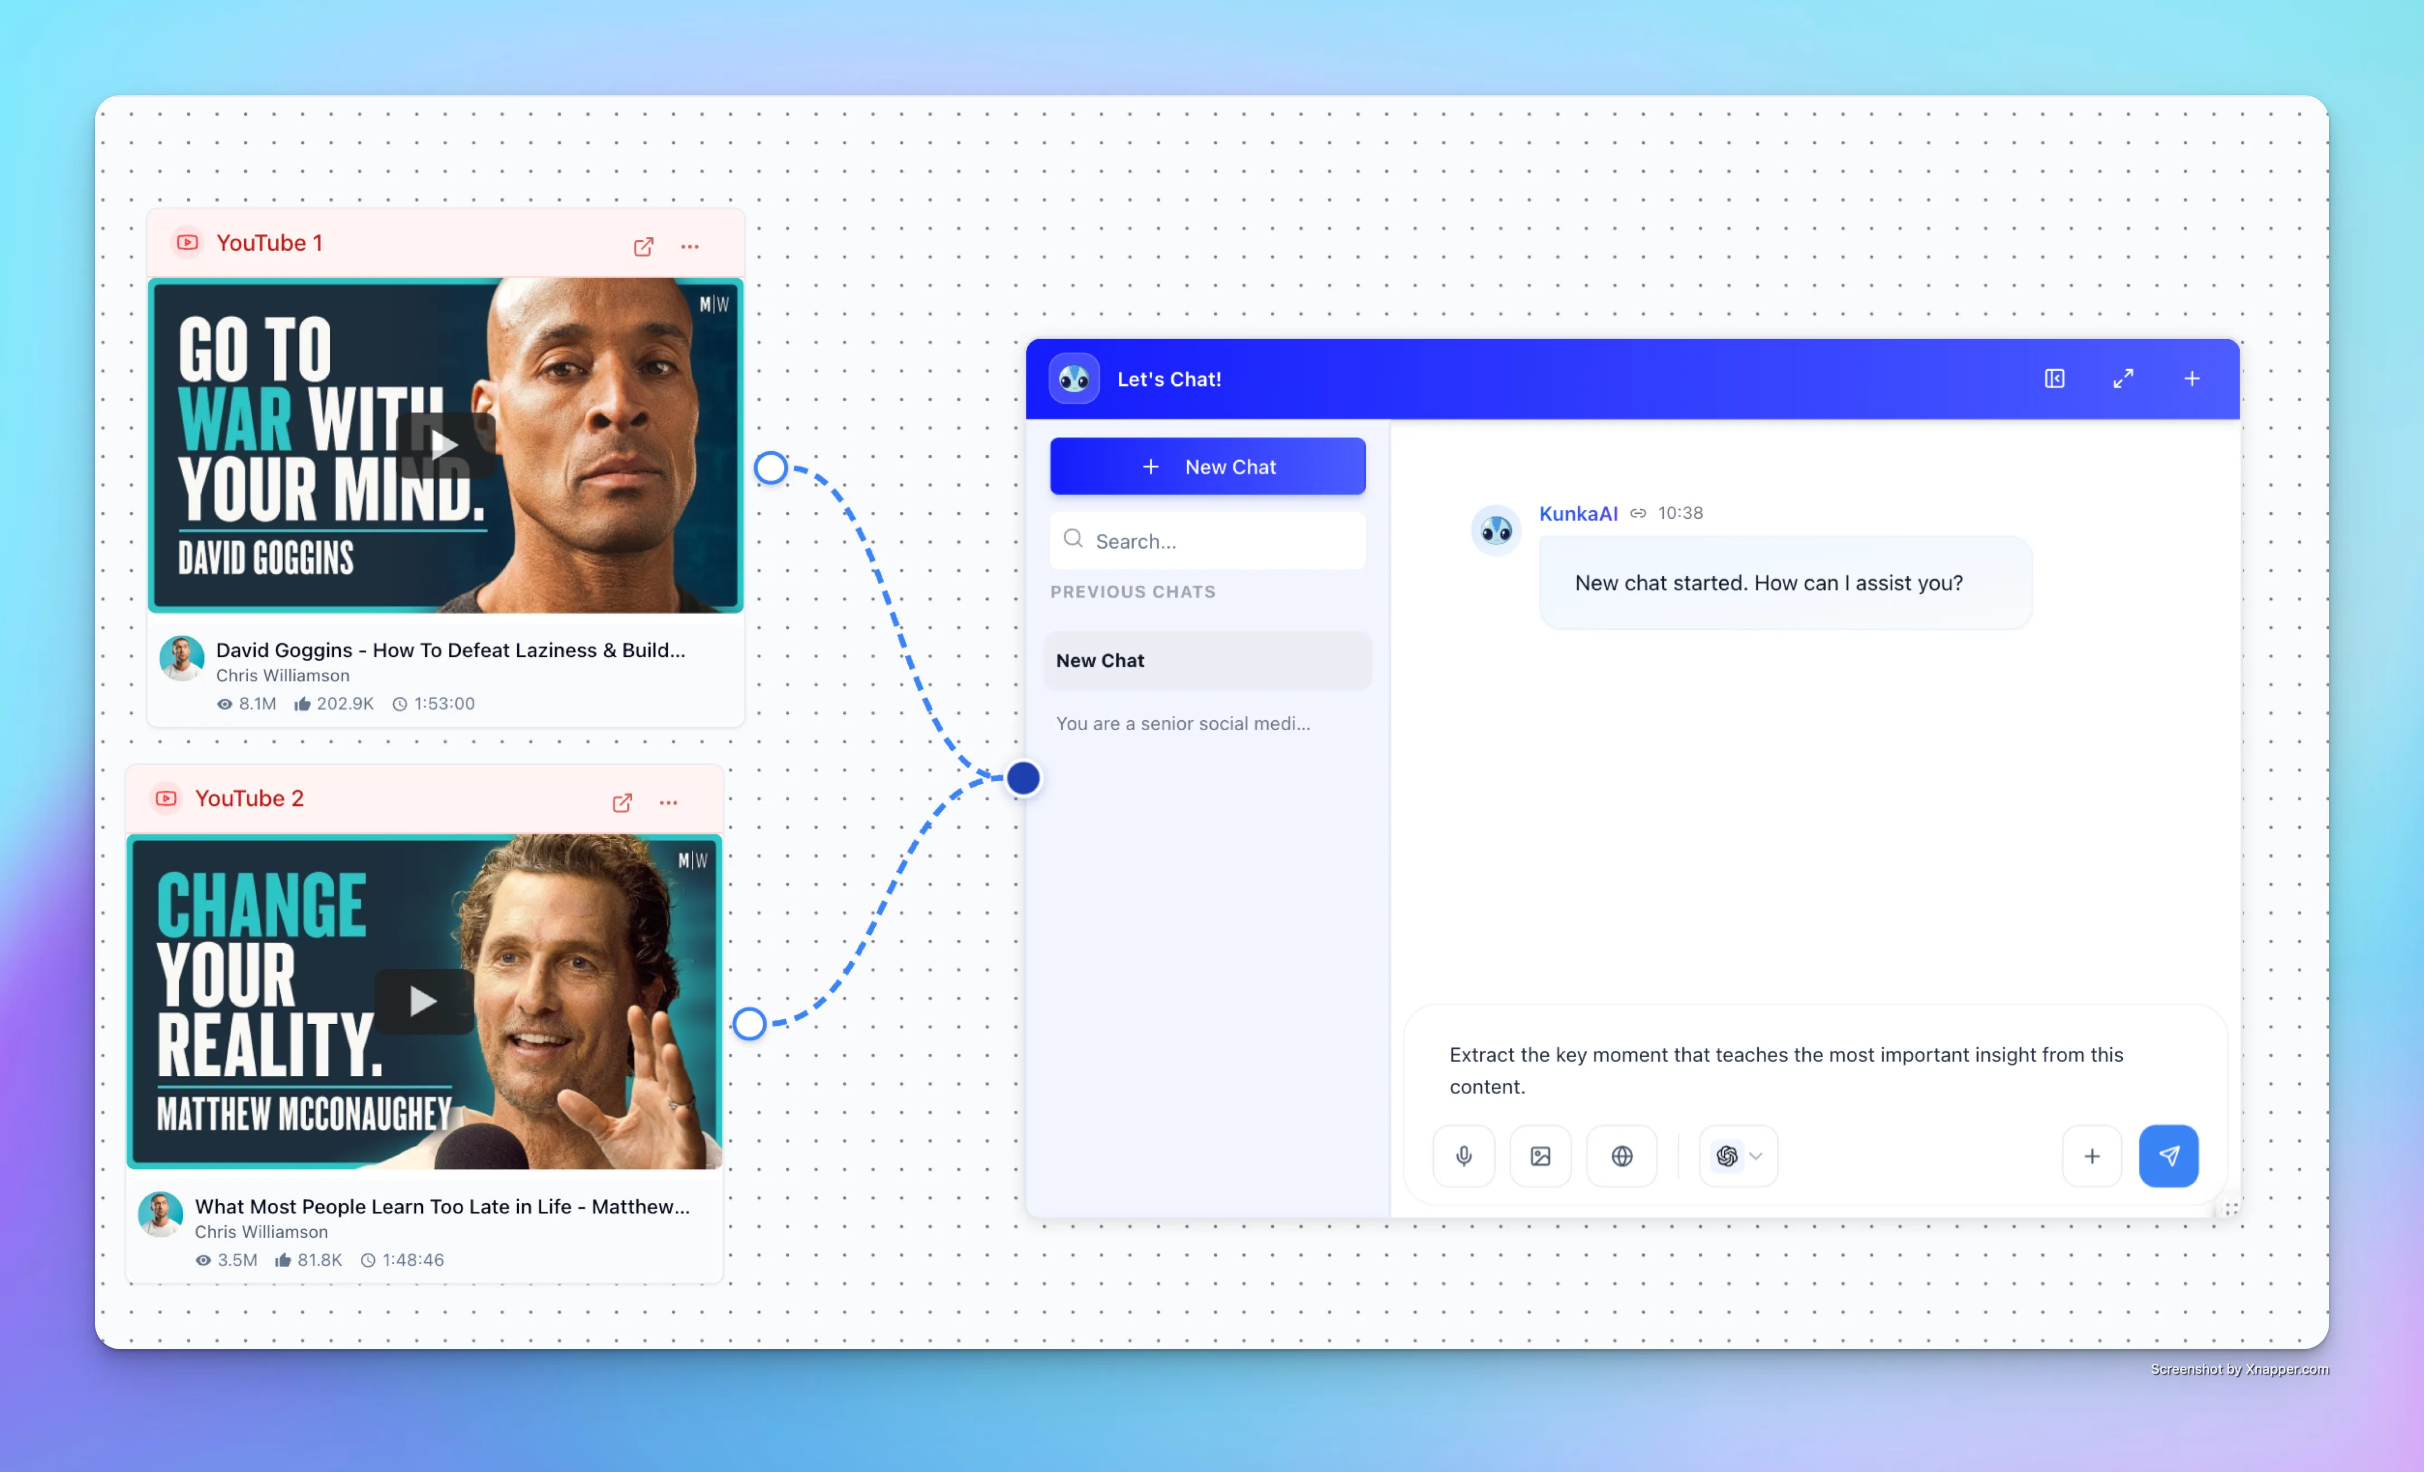Toggle the web search globe icon
Image resolution: width=2424 pixels, height=1472 pixels.
point(1621,1155)
